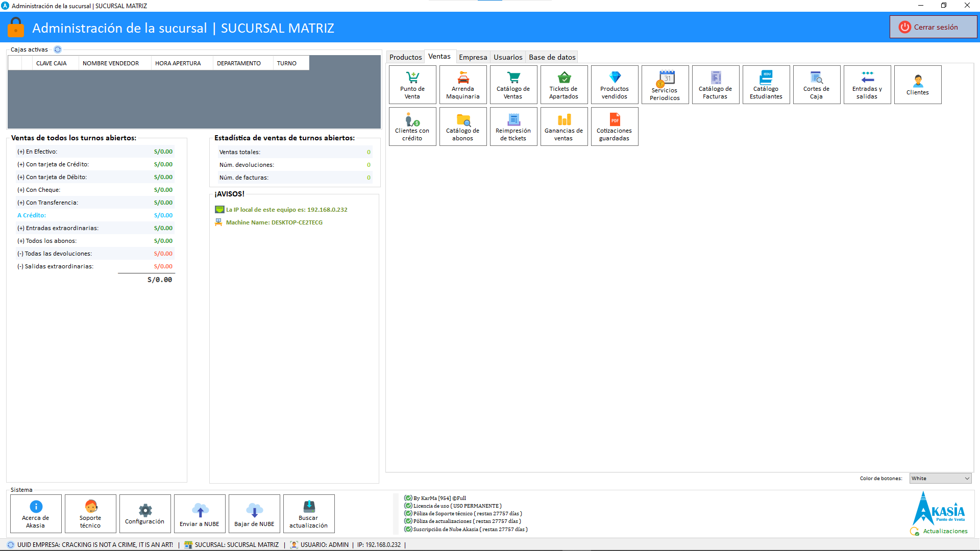The height and width of the screenshot is (551, 980).
Task: Open Color de botones dropdown
Action: [941, 479]
